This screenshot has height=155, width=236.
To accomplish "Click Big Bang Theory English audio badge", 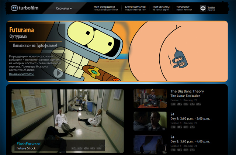I will [x=180, y=104].
